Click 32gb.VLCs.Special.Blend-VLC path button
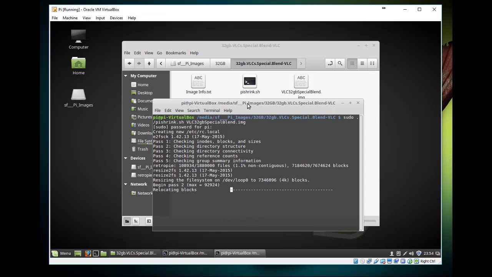Viewport: 492px width, 277px height. [x=264, y=63]
